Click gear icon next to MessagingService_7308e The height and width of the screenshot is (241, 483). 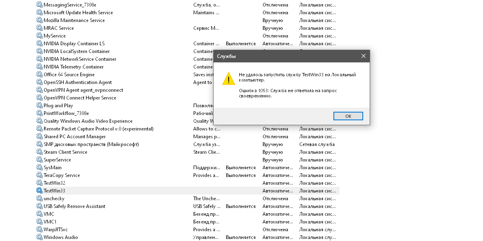(39, 4)
